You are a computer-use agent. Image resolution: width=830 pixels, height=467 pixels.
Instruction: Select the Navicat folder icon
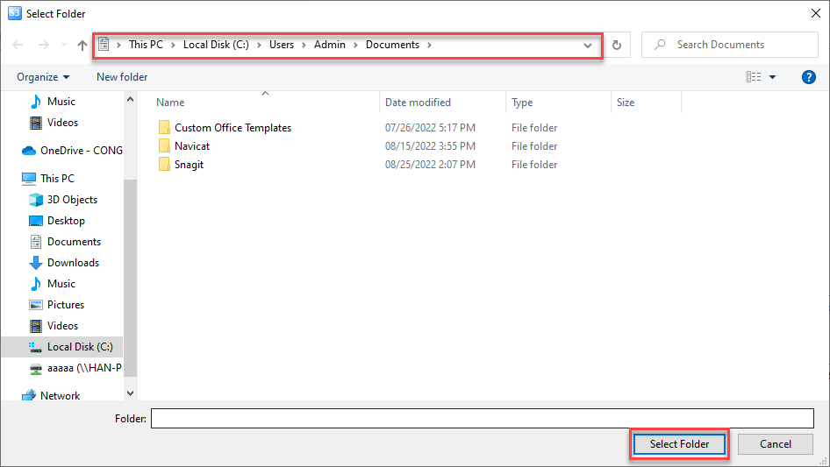coord(164,146)
